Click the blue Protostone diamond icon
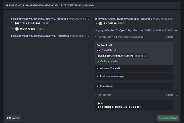This screenshot has width=184, height=123. [x=117, y=37]
